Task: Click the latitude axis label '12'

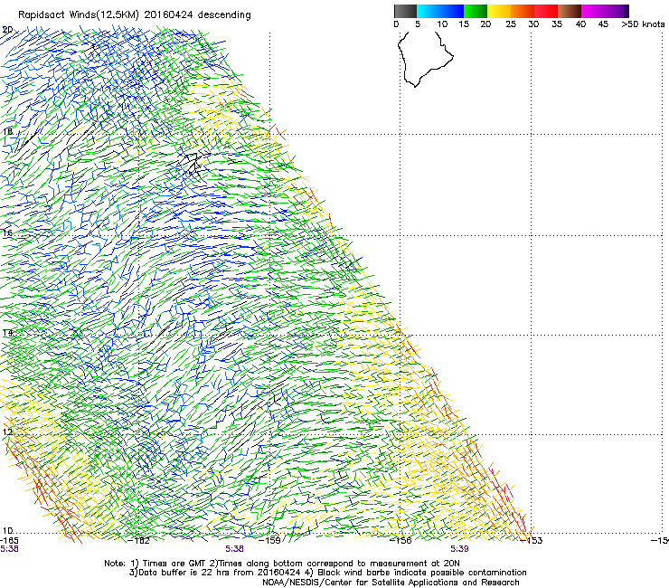Action: 7,432
